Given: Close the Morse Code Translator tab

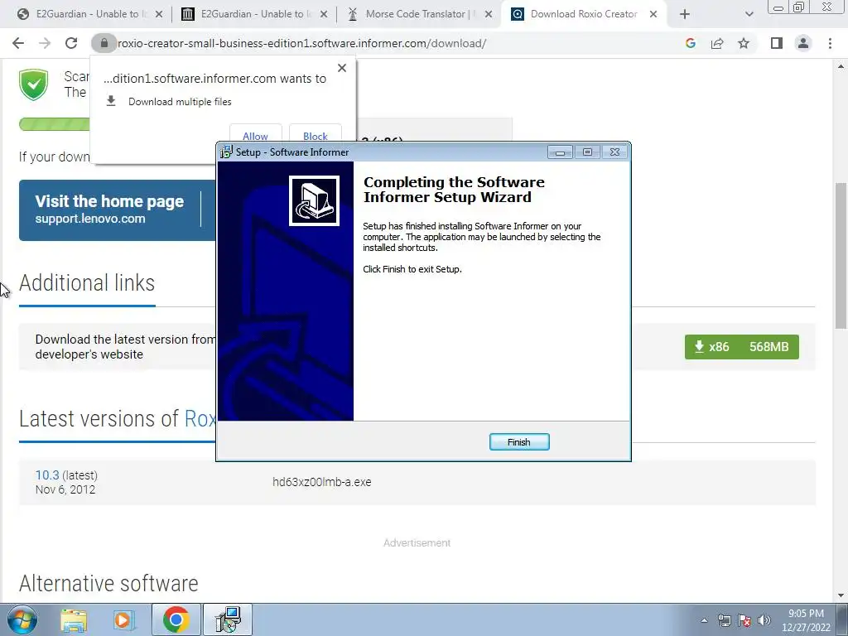Looking at the screenshot, I should tap(489, 15).
